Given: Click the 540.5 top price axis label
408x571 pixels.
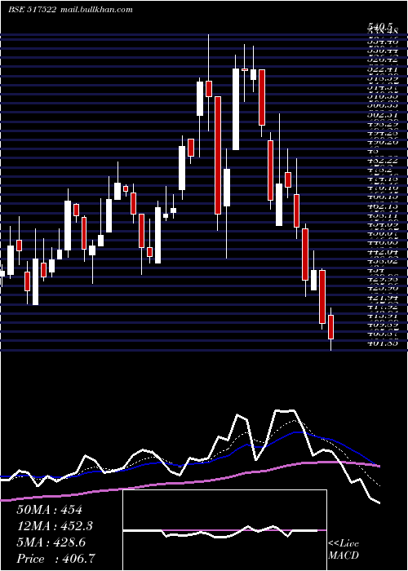Looking at the screenshot, I should pos(380,26).
